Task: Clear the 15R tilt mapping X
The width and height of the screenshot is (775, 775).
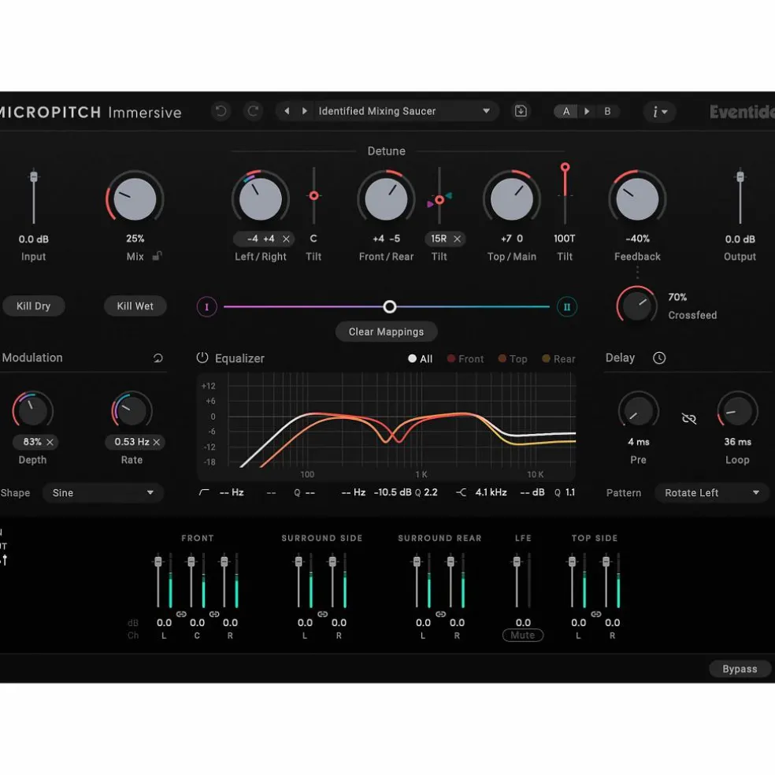Action: pos(457,239)
